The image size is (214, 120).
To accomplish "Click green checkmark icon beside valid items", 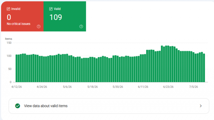I will click(x=18, y=106).
